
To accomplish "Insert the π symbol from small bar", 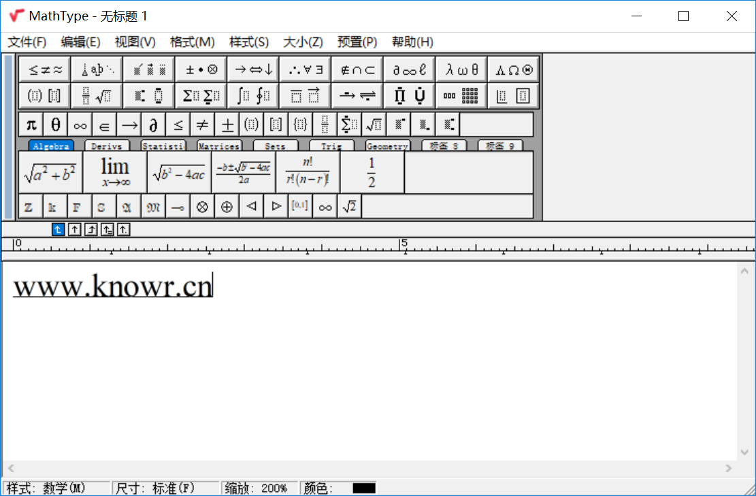I will pyautogui.click(x=31, y=125).
